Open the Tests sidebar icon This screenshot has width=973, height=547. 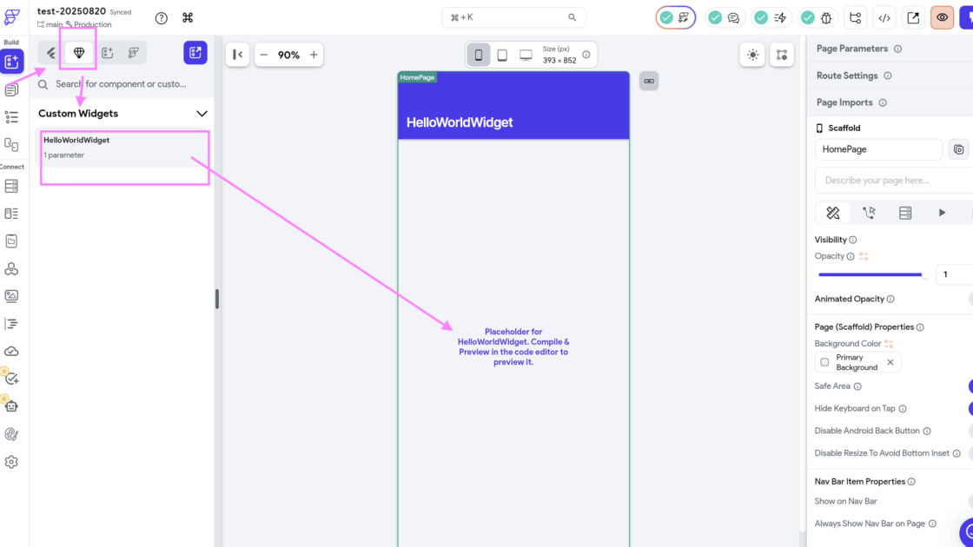[11, 379]
